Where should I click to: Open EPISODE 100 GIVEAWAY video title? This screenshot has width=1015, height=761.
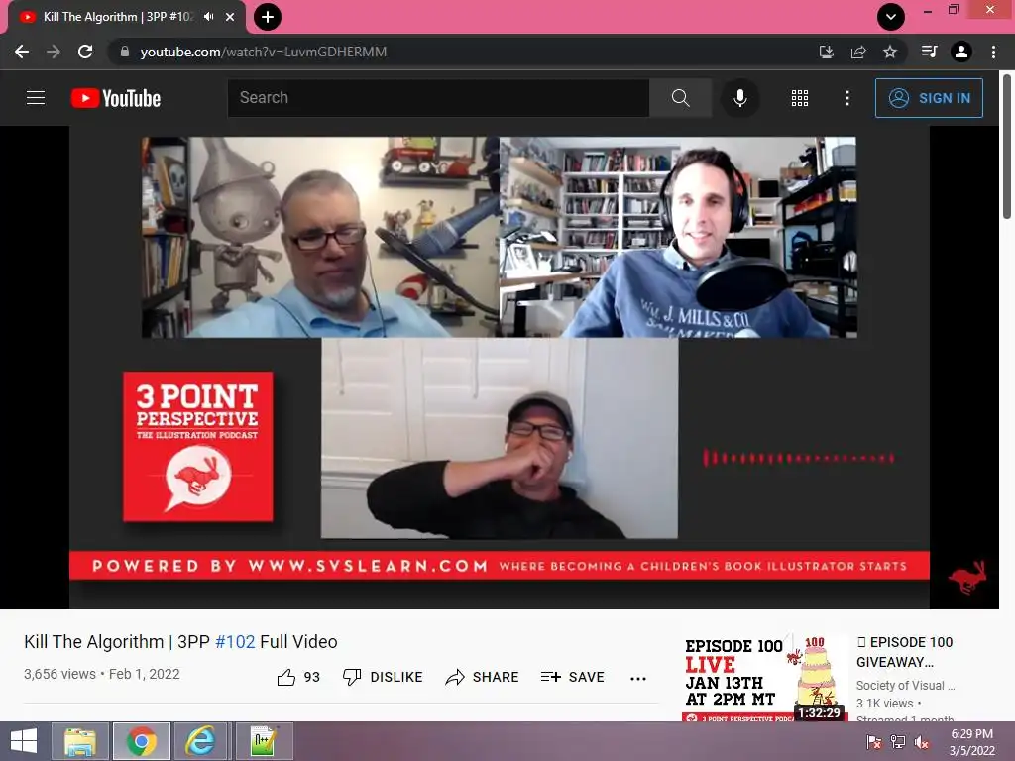(x=904, y=652)
